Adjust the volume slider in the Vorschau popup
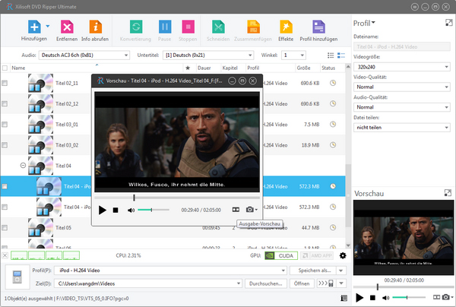 154,210
